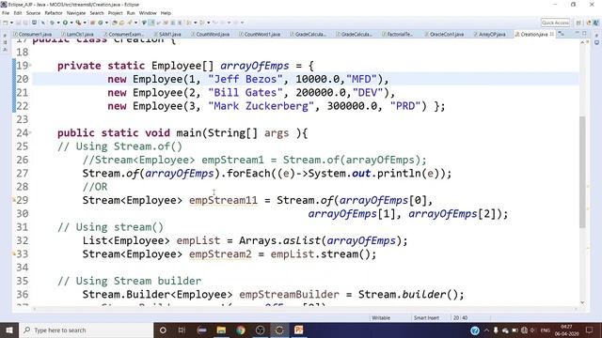
Task: Open the Search menu
Action: click(97, 13)
